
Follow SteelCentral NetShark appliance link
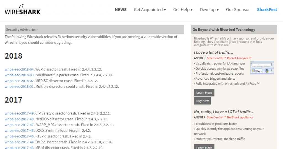tap(230, 117)
